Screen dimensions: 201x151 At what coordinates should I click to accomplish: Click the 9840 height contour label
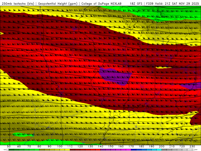tap(134, 19)
